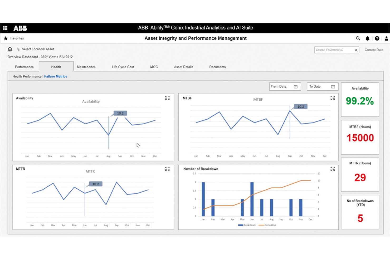Focus the Search Equipment ID field
The width and height of the screenshot is (390, 260).
[337, 50]
